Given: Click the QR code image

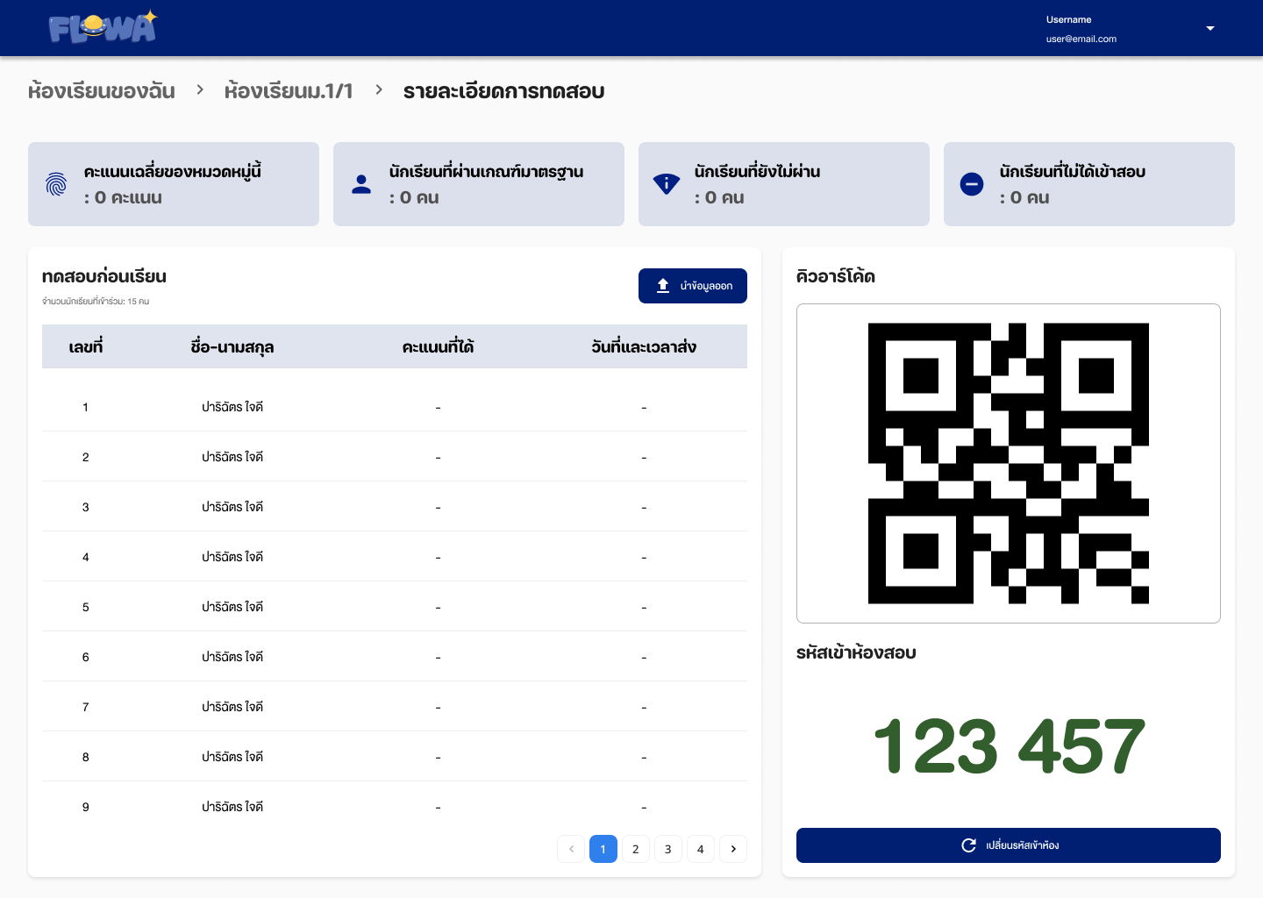Looking at the screenshot, I should [1009, 463].
